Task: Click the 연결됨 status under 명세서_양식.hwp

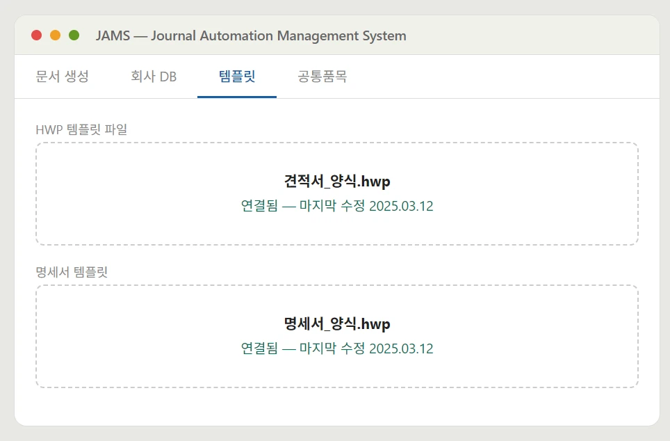Action: coord(259,348)
